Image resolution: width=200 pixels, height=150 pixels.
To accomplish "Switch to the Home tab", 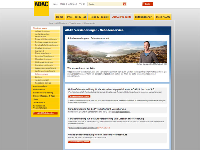I will 60,17.
